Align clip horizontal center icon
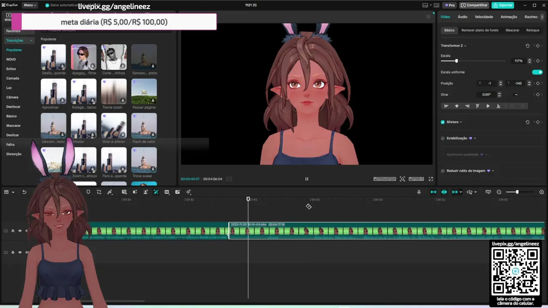This screenshot has height=308, width=548. point(456,106)
